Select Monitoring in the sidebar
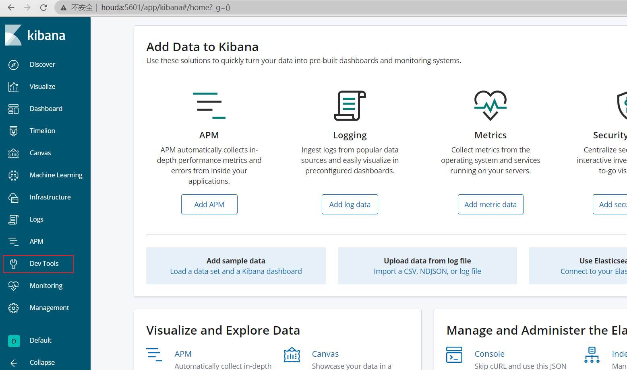This screenshot has height=370, width=627. click(x=46, y=286)
